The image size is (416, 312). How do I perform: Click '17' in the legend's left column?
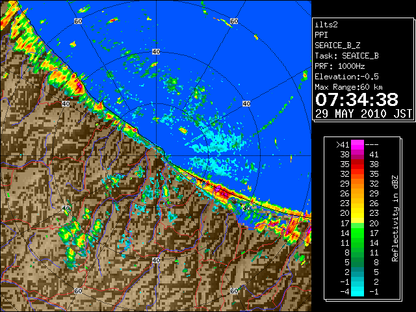coord(344,223)
